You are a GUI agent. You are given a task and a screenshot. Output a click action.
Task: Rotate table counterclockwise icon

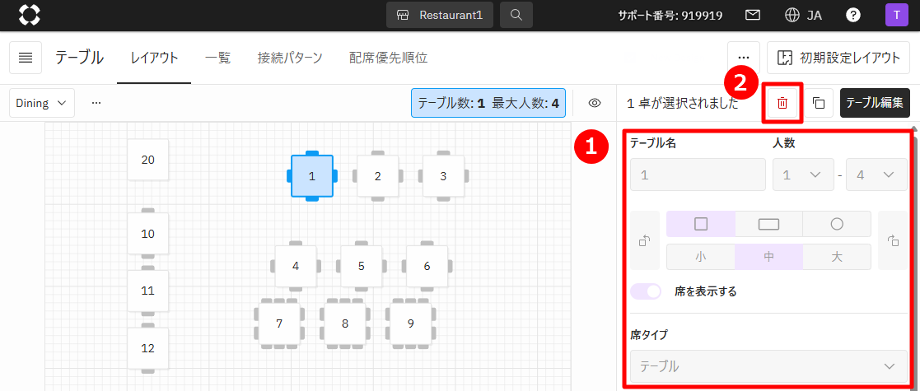[x=646, y=240]
